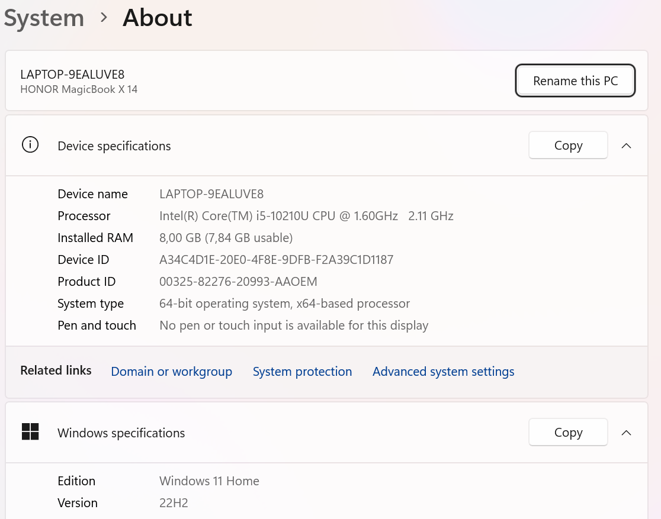Select the Intel Core i5-10210U processor value
This screenshot has width=661, height=519.
306,215
